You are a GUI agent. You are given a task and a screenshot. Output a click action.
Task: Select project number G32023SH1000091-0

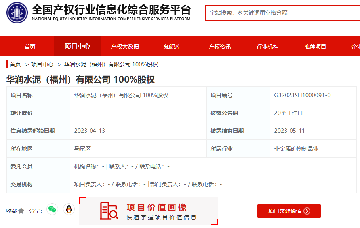[x=302, y=95]
